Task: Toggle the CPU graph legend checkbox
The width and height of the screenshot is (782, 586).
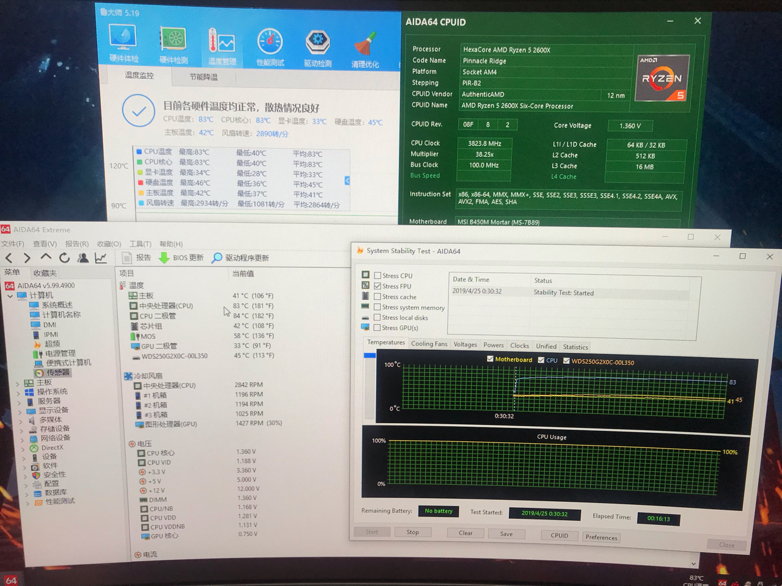Action: click(x=541, y=360)
